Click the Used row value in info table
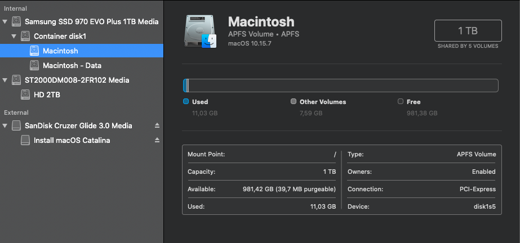The height and width of the screenshot is (243, 520). click(x=323, y=206)
